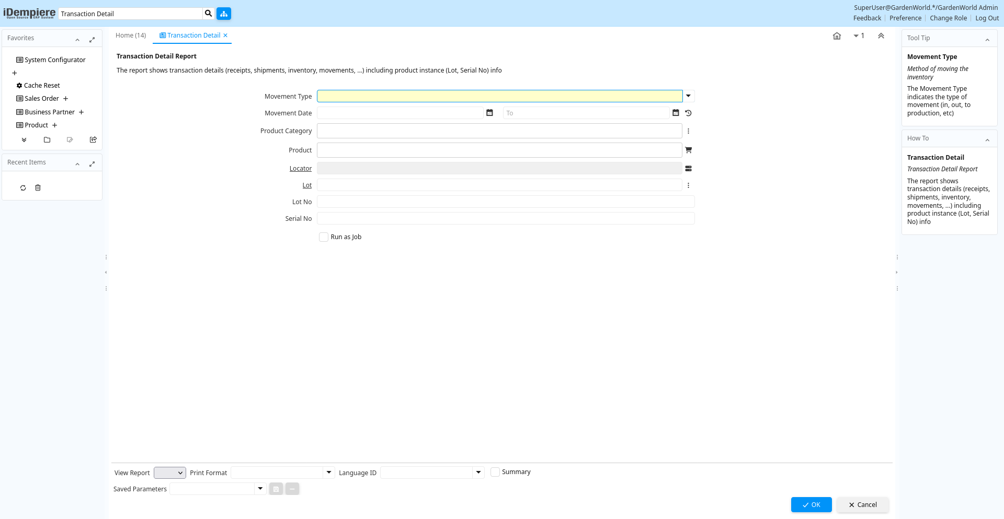Click the Movement Date history icon
The width and height of the screenshot is (1004, 519).
pyautogui.click(x=688, y=113)
